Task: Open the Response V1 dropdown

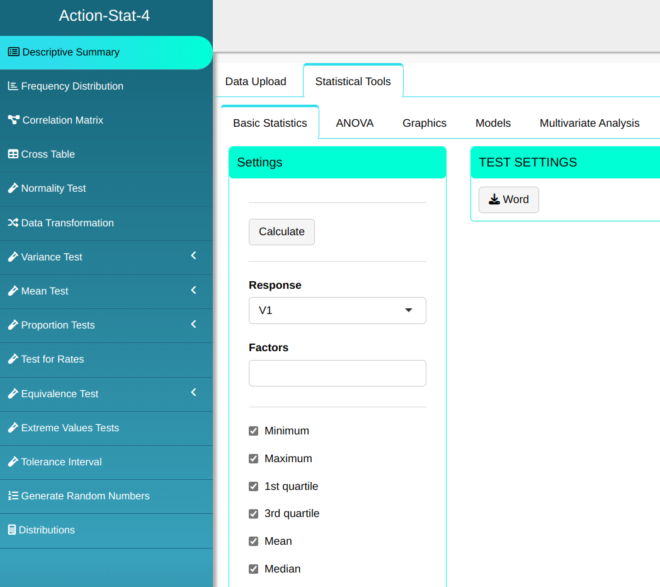Action: [337, 310]
